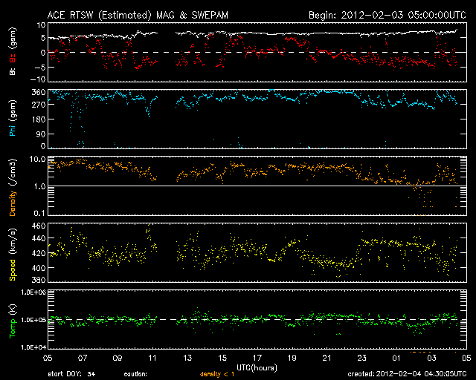Click the 'start DOY: 34' footer text
The width and height of the screenshot is (476, 380).
coord(72,375)
